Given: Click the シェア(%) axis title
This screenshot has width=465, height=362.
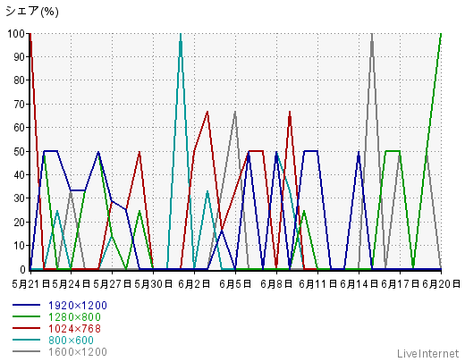Looking at the screenshot, I should pyautogui.click(x=32, y=12).
